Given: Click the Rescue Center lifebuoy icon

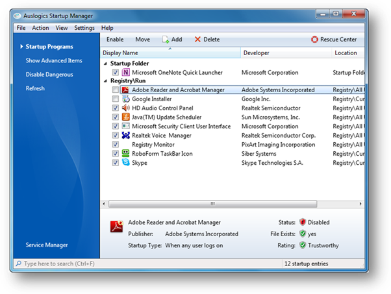Looking at the screenshot, I should pyautogui.click(x=314, y=40).
